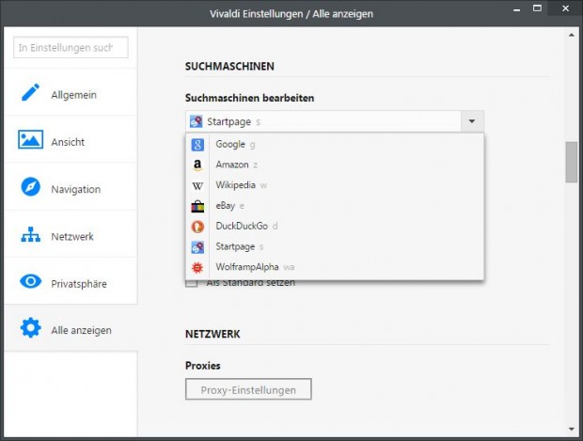Open Netzwerk settings section
583x441 pixels.
tap(71, 234)
